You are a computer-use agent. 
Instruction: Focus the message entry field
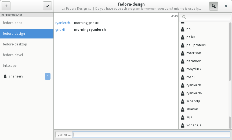tap(152, 135)
